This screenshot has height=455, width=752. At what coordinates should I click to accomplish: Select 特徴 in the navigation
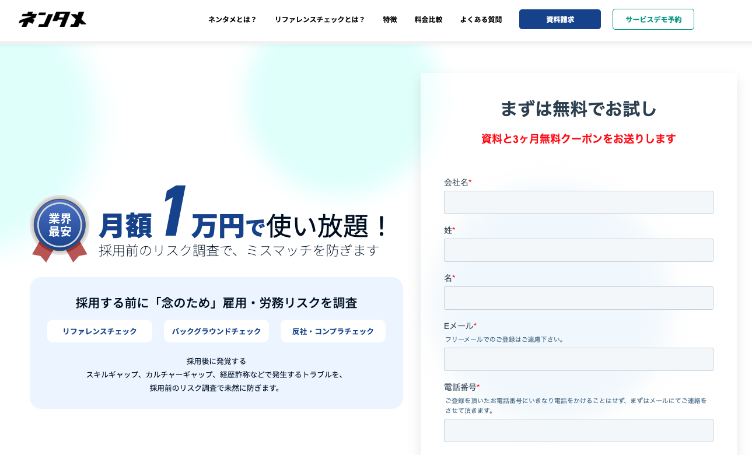click(390, 19)
